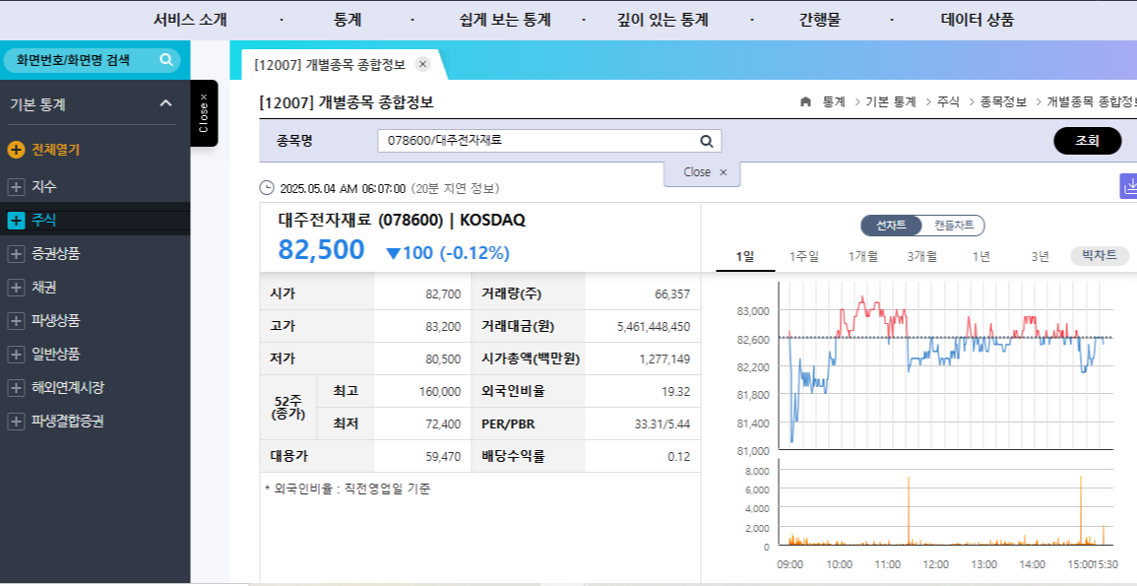1137x586 pixels.
Task: Dismiss the Close panel under the search field
Action: pos(702,172)
